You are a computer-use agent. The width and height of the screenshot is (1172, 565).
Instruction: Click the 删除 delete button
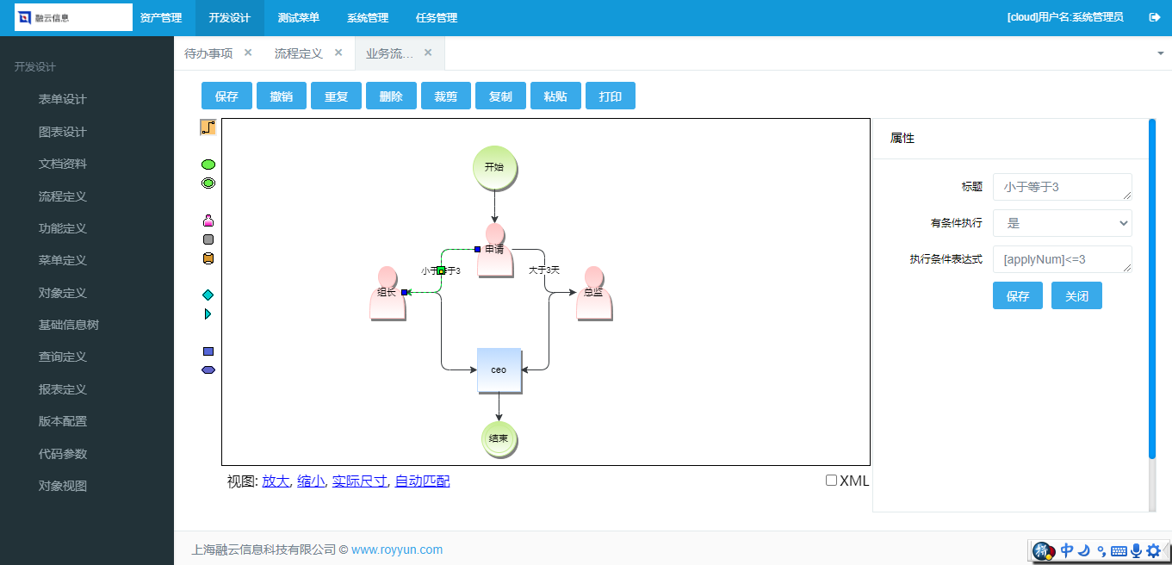click(x=391, y=96)
